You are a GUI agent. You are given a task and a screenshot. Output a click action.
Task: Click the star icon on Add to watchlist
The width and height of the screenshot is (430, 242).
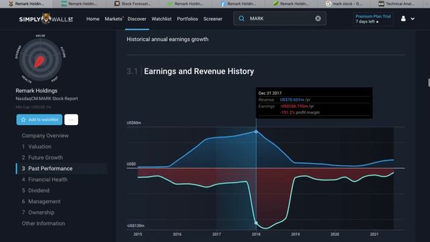[x=24, y=120]
